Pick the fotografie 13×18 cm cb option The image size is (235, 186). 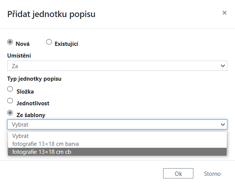42,152
